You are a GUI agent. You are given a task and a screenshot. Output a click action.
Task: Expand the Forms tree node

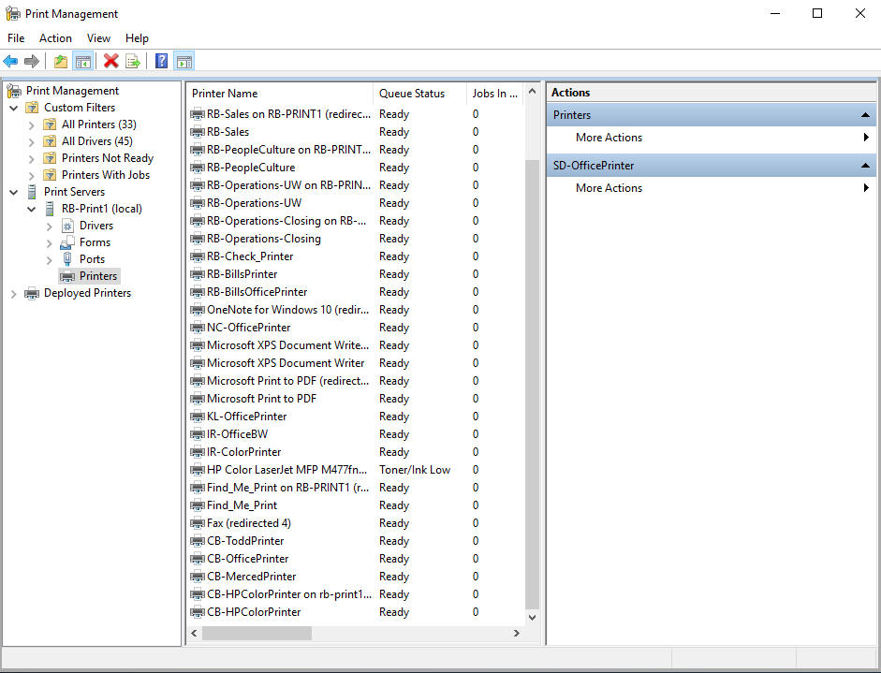(x=49, y=243)
